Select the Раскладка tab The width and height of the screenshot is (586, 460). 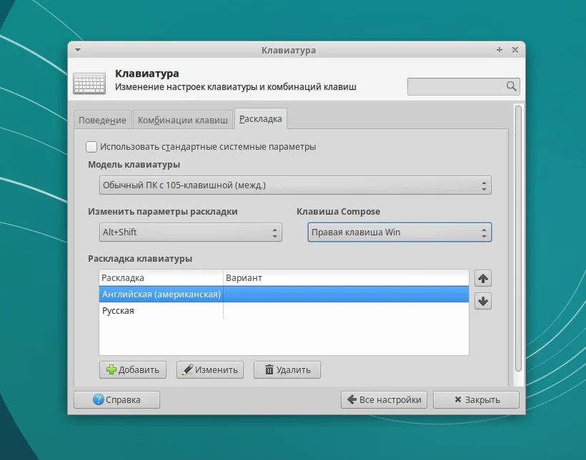pyautogui.click(x=261, y=119)
